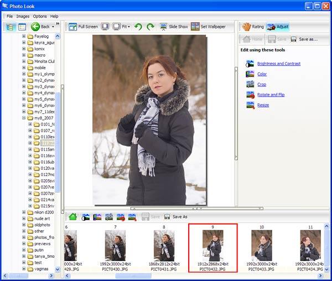Screen dimensions: 332x281
Task: Click the Crop icon in the side panel
Action: pos(250,84)
